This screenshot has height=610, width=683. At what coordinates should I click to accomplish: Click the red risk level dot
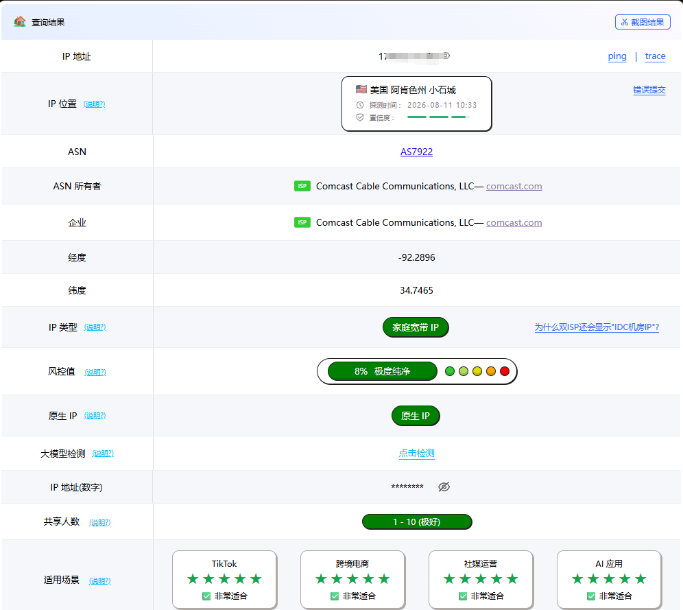click(x=505, y=371)
